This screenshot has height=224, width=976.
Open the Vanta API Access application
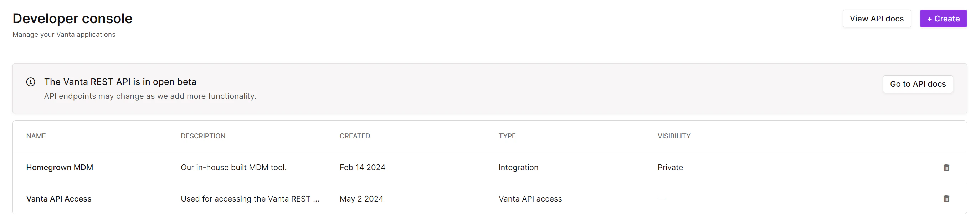click(59, 199)
